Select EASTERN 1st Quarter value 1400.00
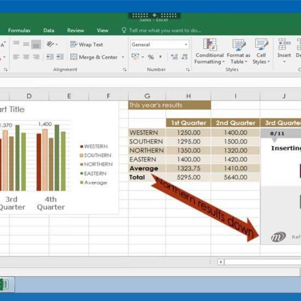The height and width of the screenshot is (301, 301). (x=189, y=160)
